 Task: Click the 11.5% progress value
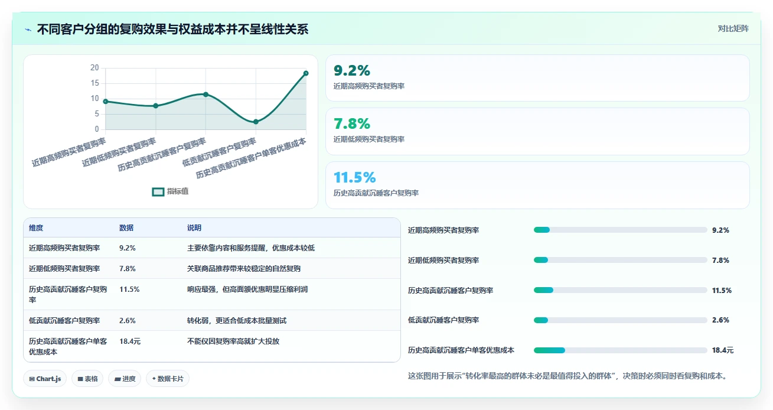(722, 291)
